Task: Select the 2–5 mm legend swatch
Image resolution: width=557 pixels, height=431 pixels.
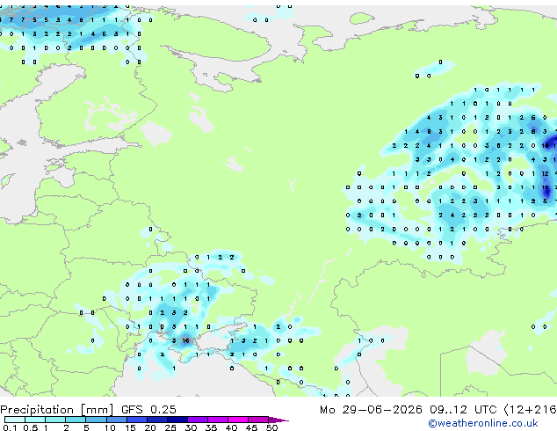Action: coord(76,420)
